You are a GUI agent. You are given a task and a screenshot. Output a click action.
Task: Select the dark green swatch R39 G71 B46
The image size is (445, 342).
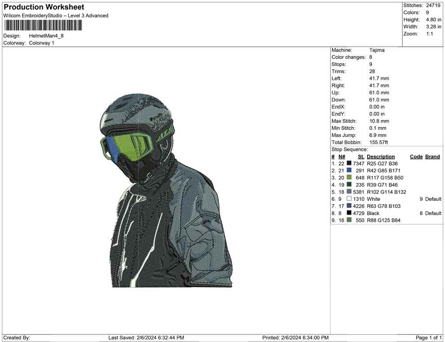click(x=349, y=184)
